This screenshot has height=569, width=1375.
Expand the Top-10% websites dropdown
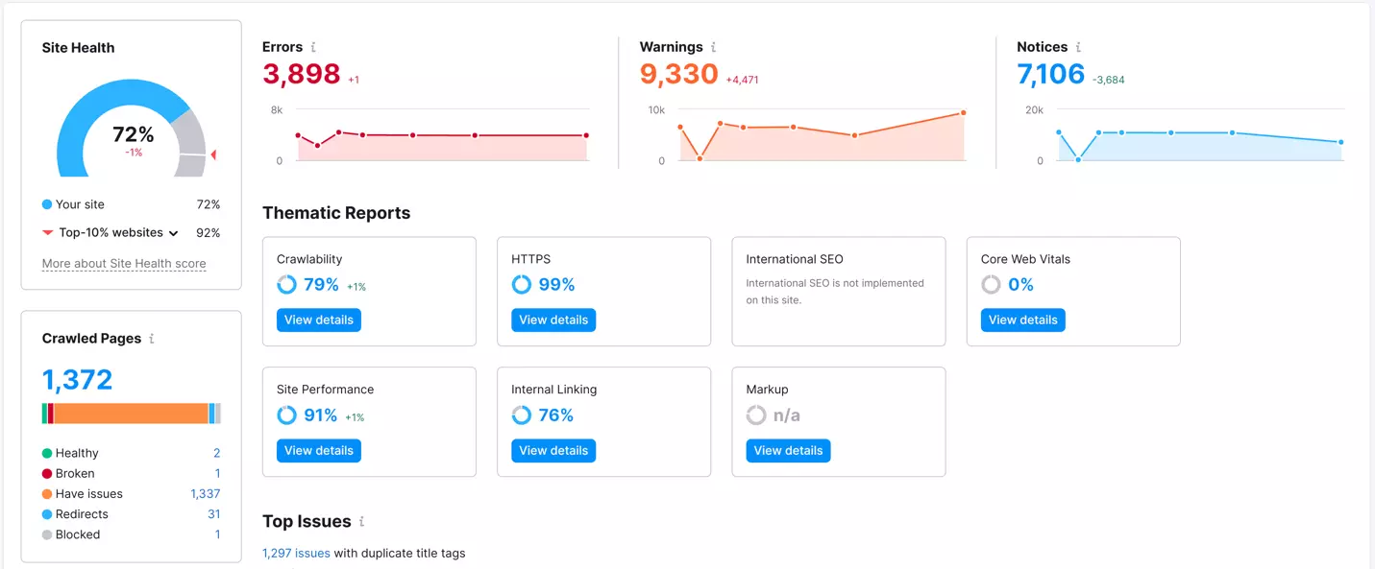point(173,233)
